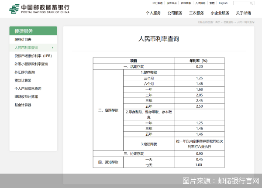This screenshot has width=262, height=188.
Task: Click the Postal Savings Bank of China logo
Action: [x=39, y=9]
